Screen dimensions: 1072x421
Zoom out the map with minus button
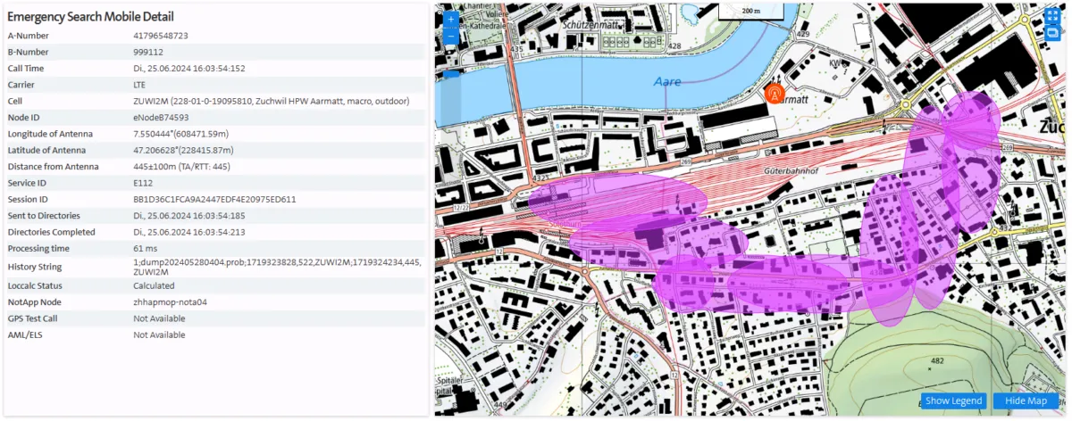451,37
